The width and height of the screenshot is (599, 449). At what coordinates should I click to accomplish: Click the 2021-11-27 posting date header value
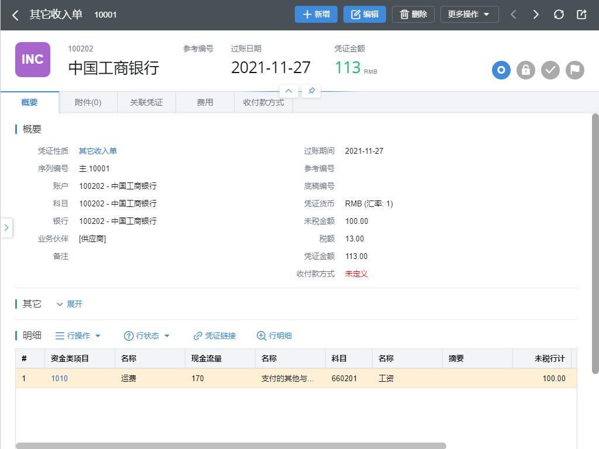click(270, 68)
